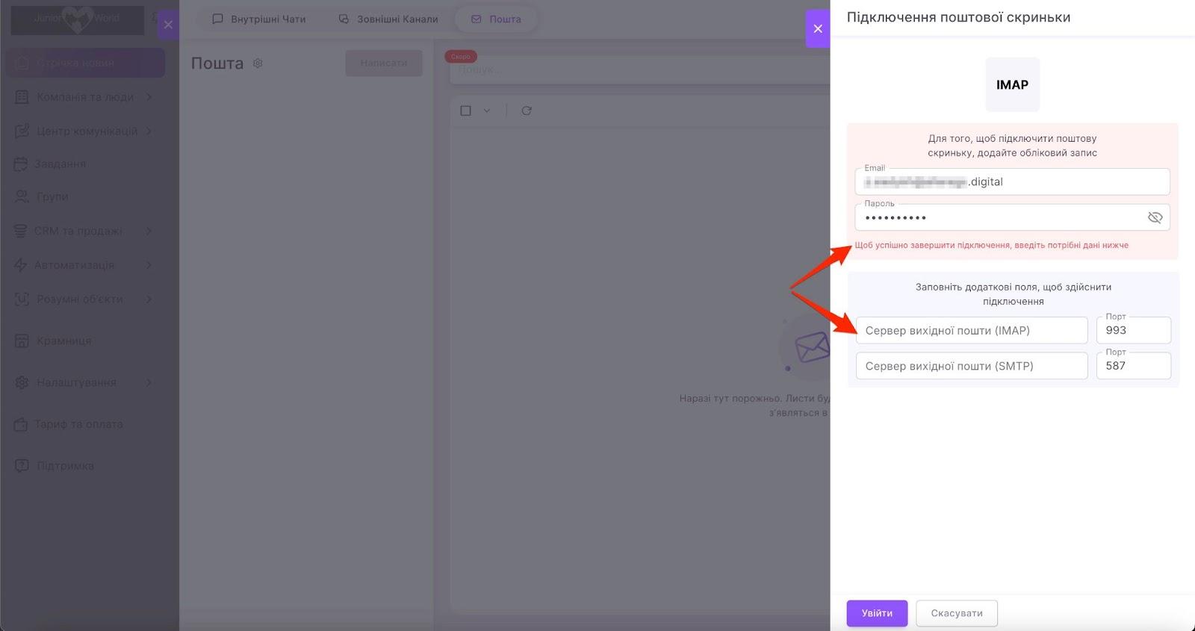Close the mailbox connection panel with purple X
This screenshot has width=1195, height=631.
818,28
